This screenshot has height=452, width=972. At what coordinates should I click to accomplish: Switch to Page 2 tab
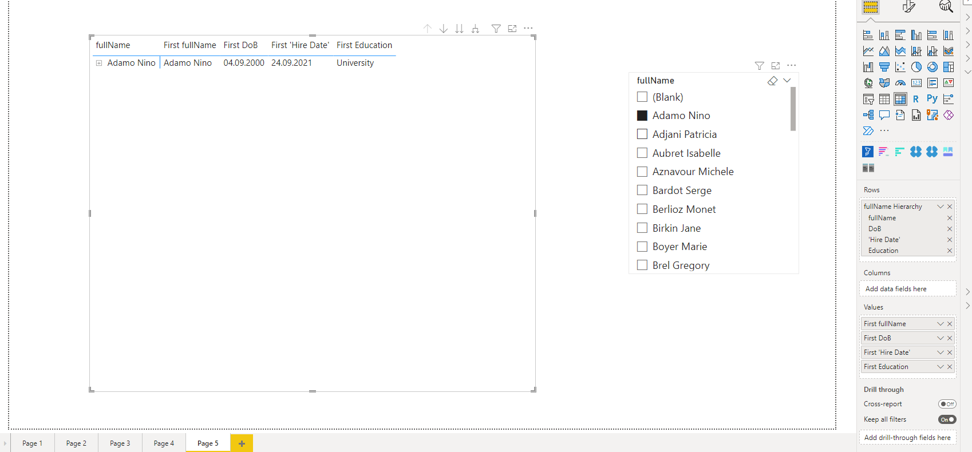(76, 443)
